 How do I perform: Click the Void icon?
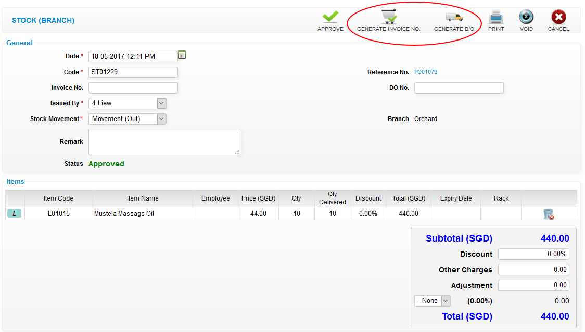point(526,17)
